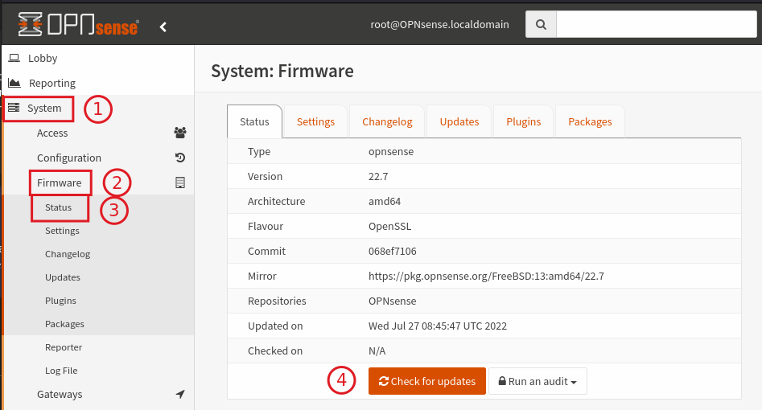This screenshot has height=410, width=762.
Task: Click the Version value 22.7
Action: click(x=378, y=176)
